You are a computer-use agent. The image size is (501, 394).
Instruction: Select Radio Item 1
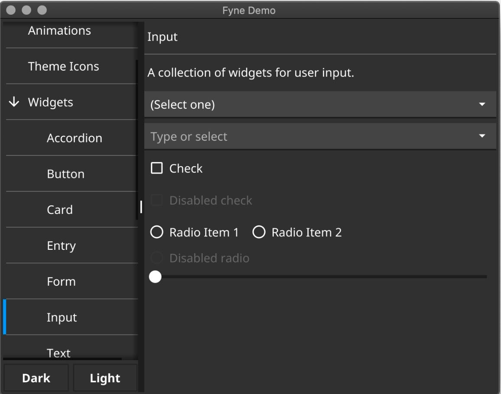tap(156, 232)
